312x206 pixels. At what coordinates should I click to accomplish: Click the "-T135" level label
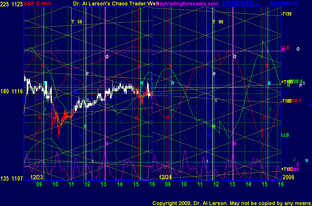pos(286,14)
